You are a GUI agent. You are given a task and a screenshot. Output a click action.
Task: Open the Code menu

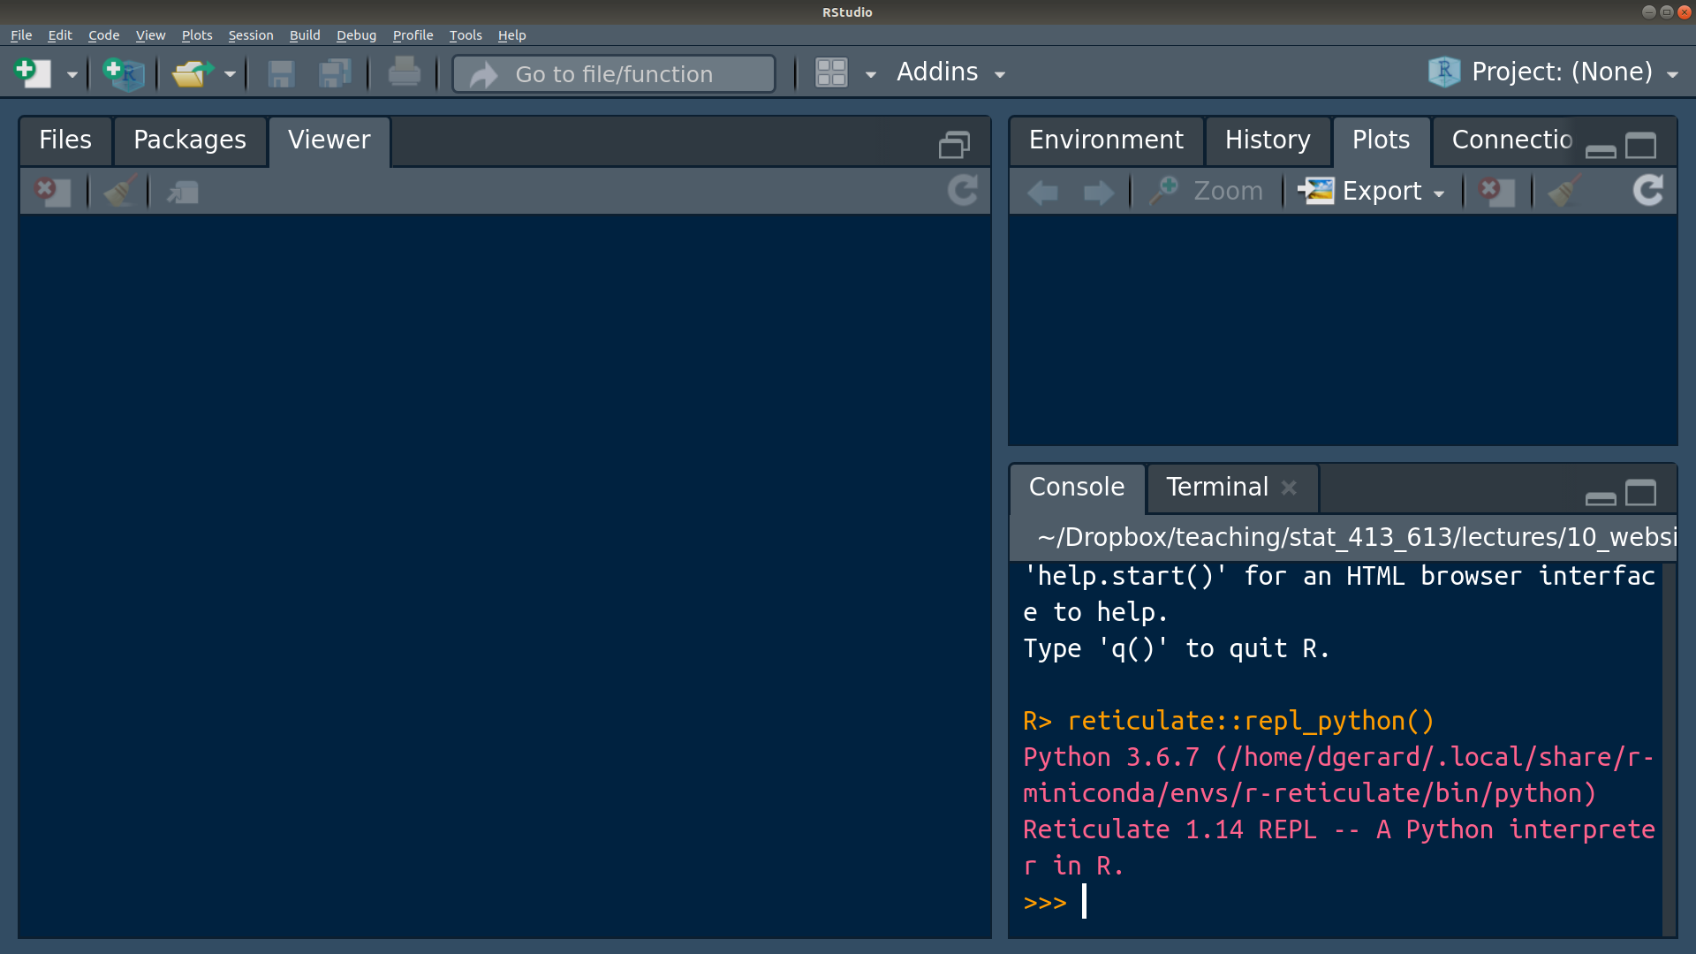coord(103,35)
